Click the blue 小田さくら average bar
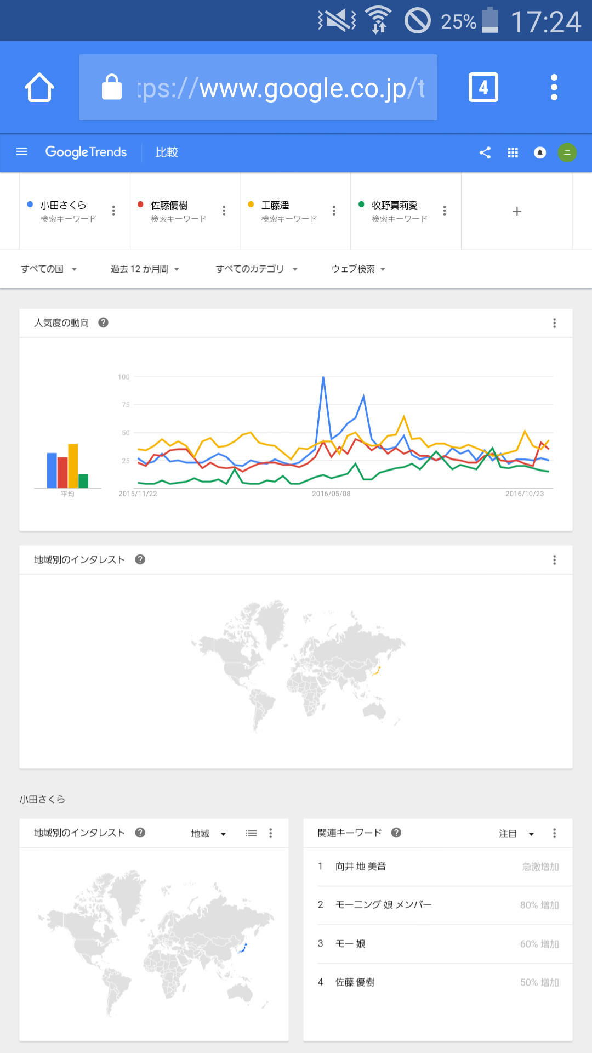 click(x=52, y=471)
